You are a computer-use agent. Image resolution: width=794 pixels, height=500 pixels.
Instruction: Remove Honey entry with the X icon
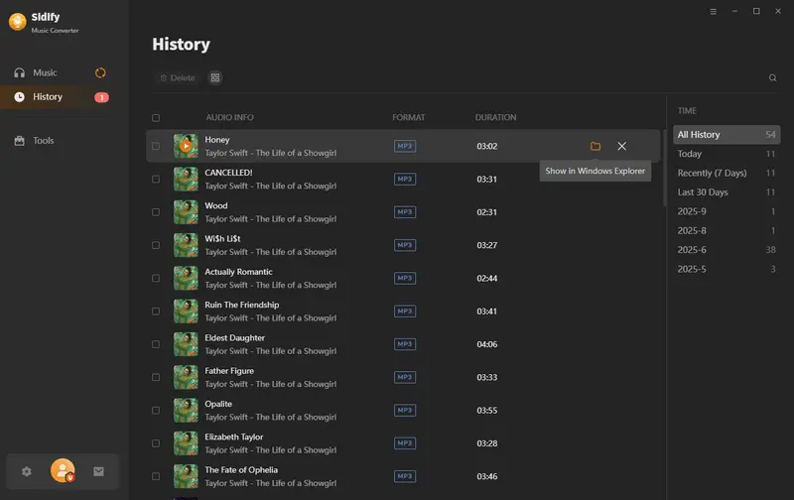click(x=622, y=146)
